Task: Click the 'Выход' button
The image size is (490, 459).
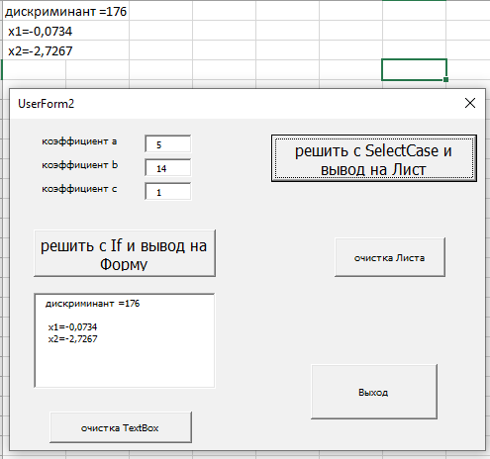Action: pos(374,392)
